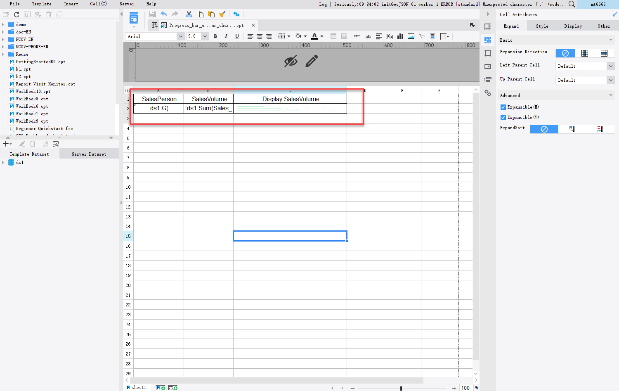Click the Insert Image toolbar icon
619x391 pixels.
[x=411, y=36]
